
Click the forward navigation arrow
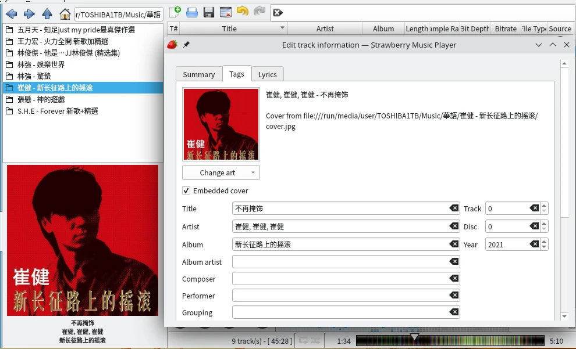coord(29,14)
